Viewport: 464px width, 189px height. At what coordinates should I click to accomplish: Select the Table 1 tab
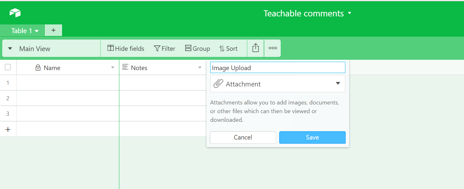[22, 31]
